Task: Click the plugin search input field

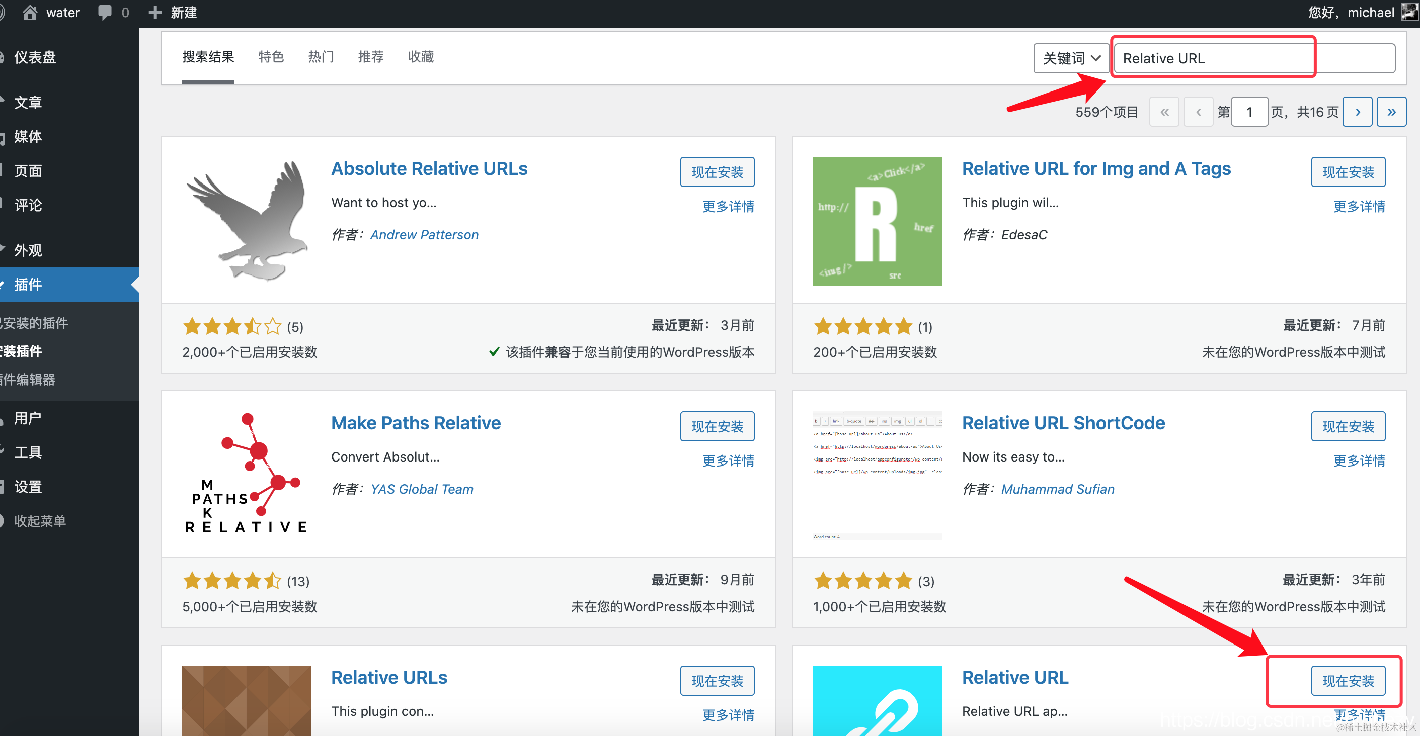Action: (x=1254, y=58)
